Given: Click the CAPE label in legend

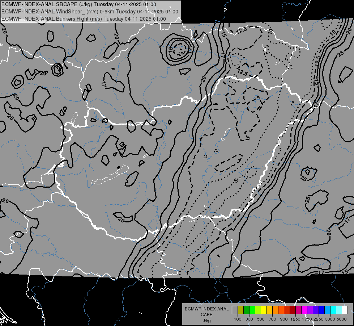Looking at the screenshot, I should [206, 315].
